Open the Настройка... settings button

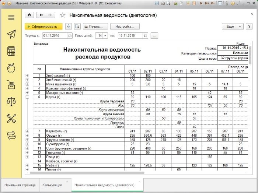(125, 27)
